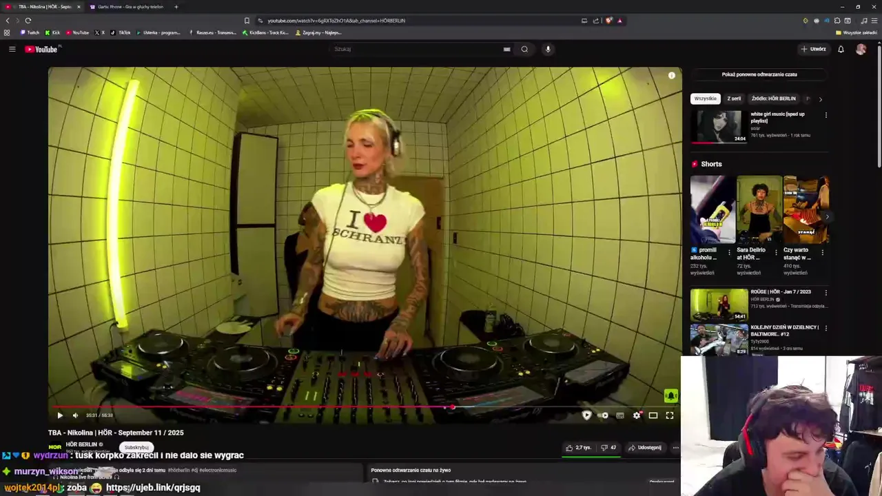Open options for promili alkoholu Short
Viewport: 882px width, 496px height.
pyautogui.click(x=729, y=252)
